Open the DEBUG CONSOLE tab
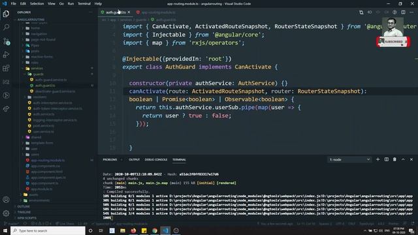418x235 pixels. click(x=156, y=159)
